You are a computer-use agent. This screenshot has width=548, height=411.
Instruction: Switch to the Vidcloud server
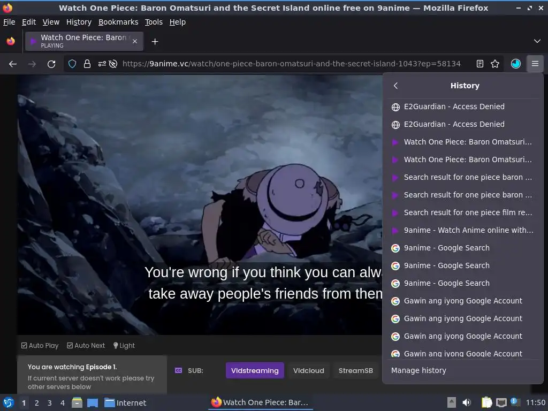pyautogui.click(x=309, y=370)
